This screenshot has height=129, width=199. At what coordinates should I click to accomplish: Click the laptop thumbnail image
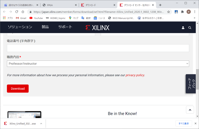24,115
